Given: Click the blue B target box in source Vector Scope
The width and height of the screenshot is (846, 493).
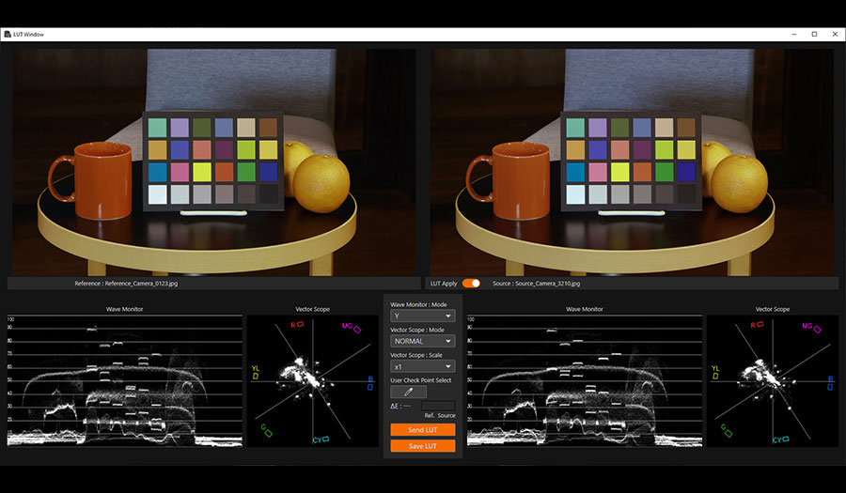Looking at the screenshot, I should tap(830, 387).
